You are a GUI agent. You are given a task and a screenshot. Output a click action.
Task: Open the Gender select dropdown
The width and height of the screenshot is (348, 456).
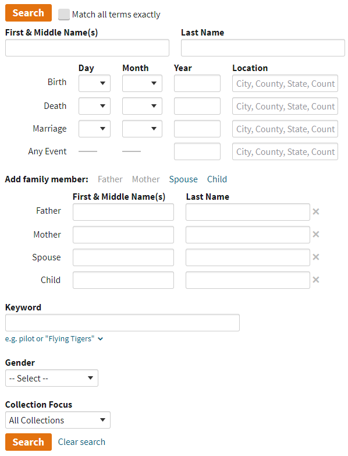tap(52, 378)
